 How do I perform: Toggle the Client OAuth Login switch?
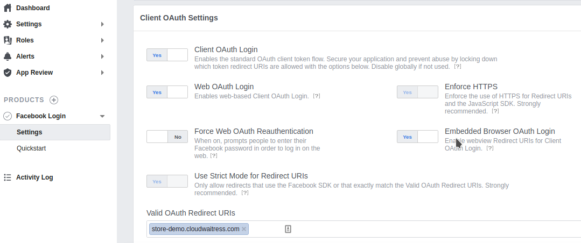(x=167, y=55)
